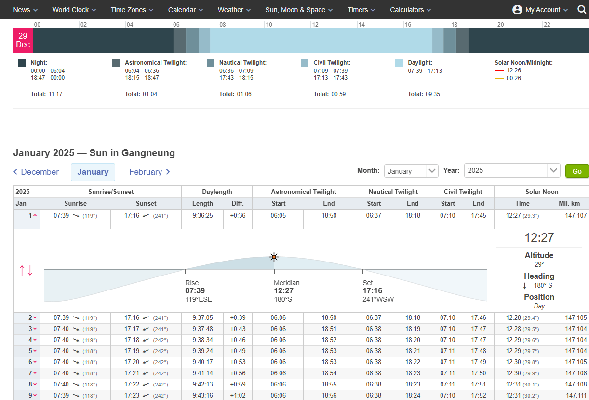Click the red up-down arrows icon beside sun graph
The width and height of the screenshot is (589, 400).
(26, 270)
